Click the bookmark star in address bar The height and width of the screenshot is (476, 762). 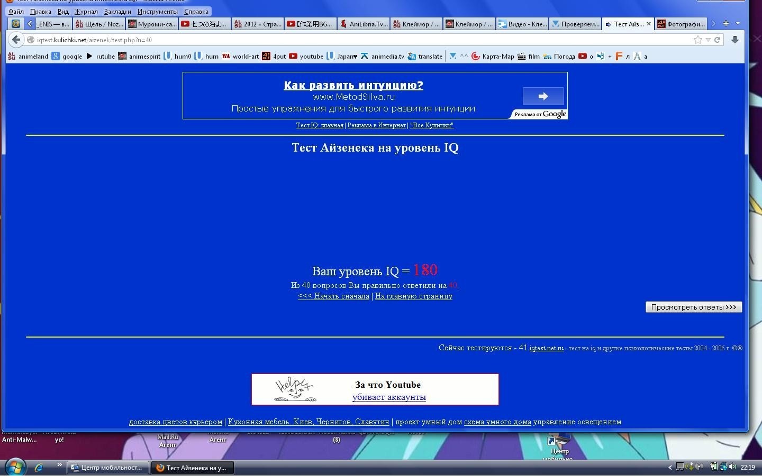698,40
